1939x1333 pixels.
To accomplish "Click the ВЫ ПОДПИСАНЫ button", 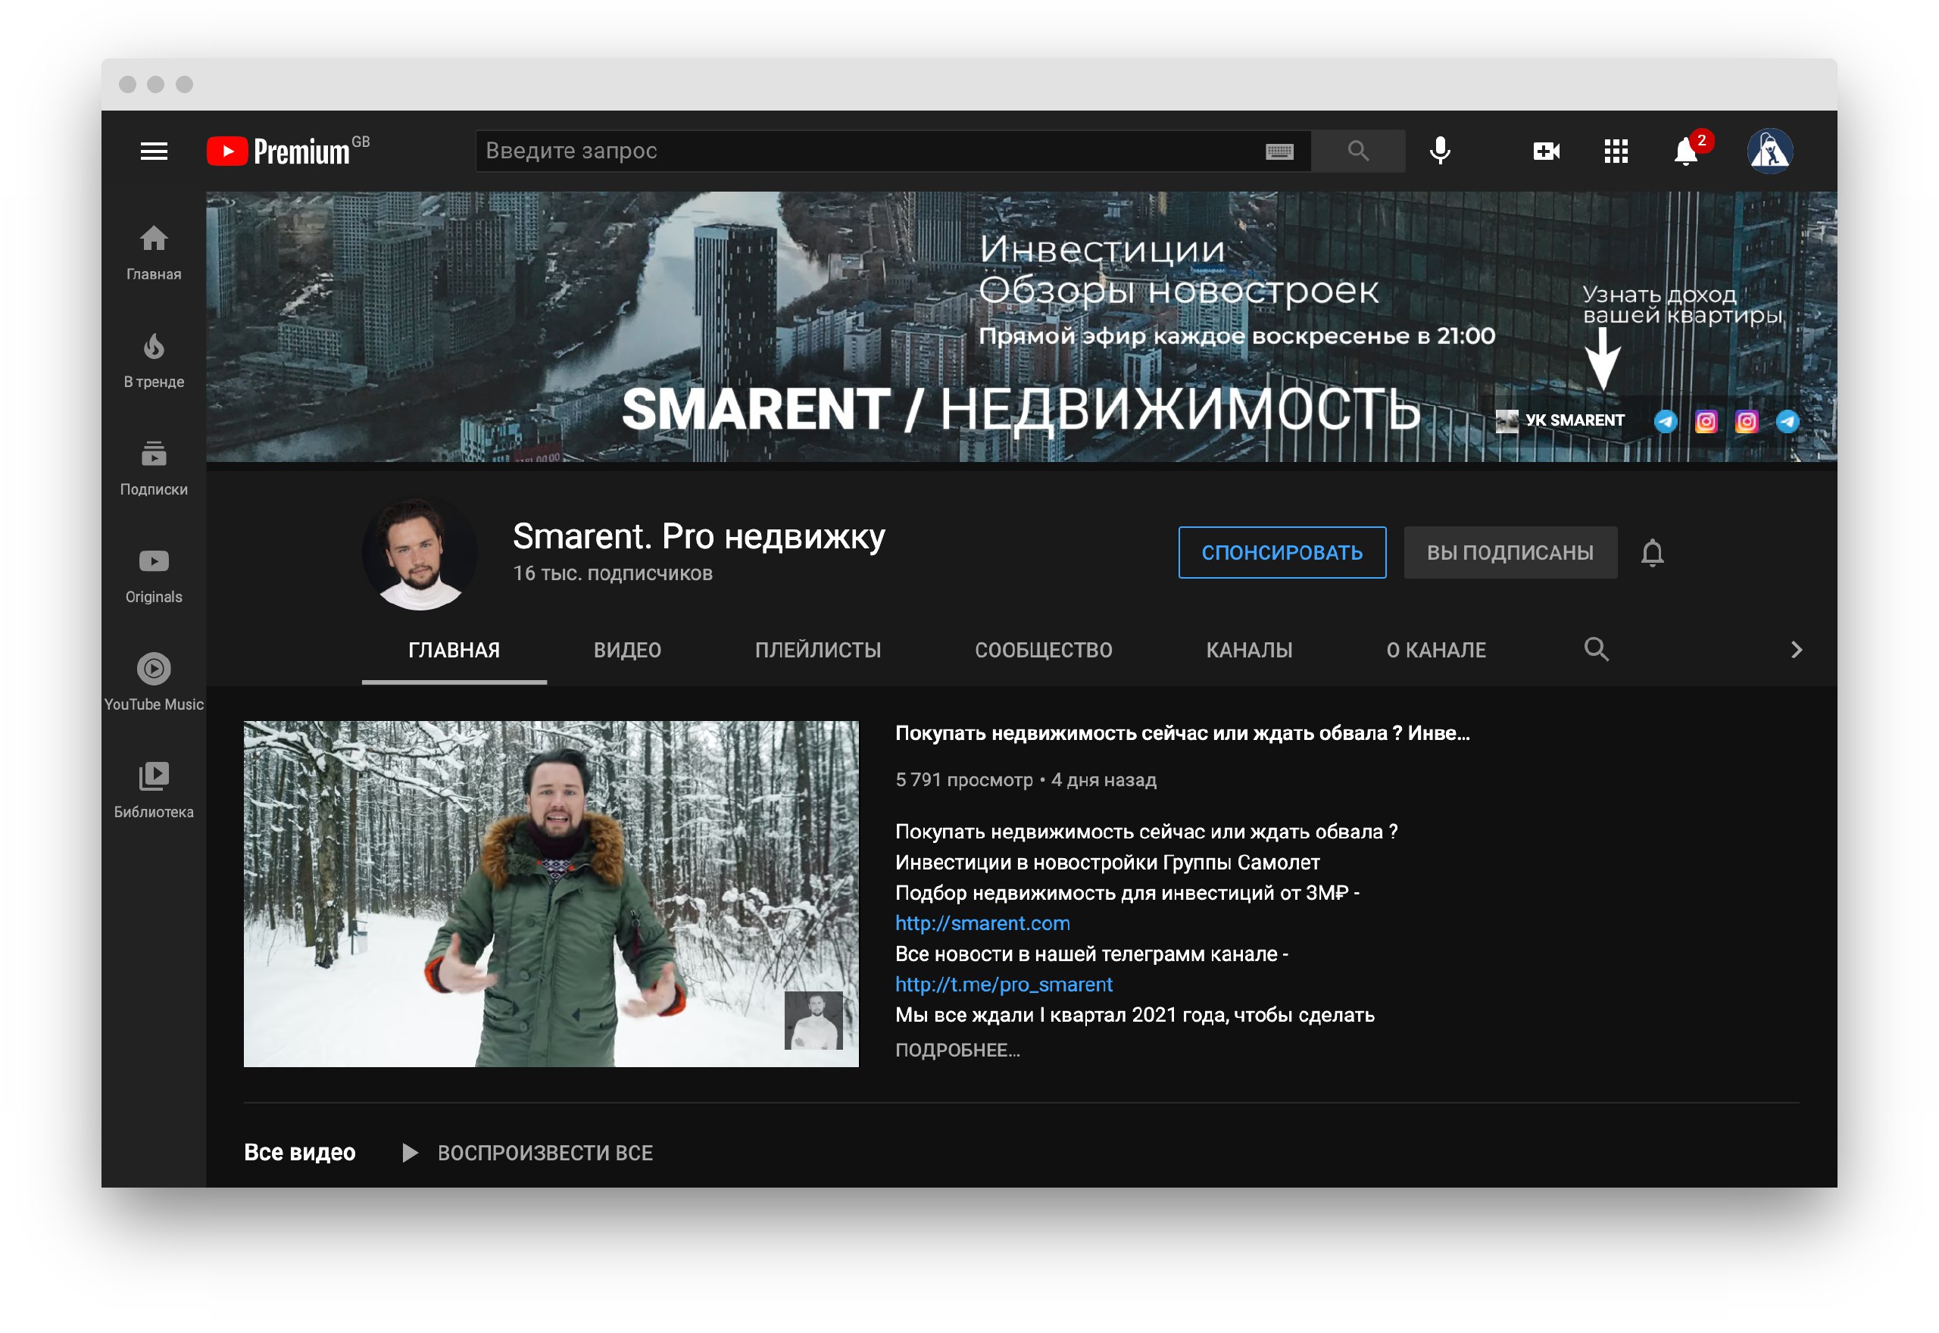I will (x=1510, y=552).
